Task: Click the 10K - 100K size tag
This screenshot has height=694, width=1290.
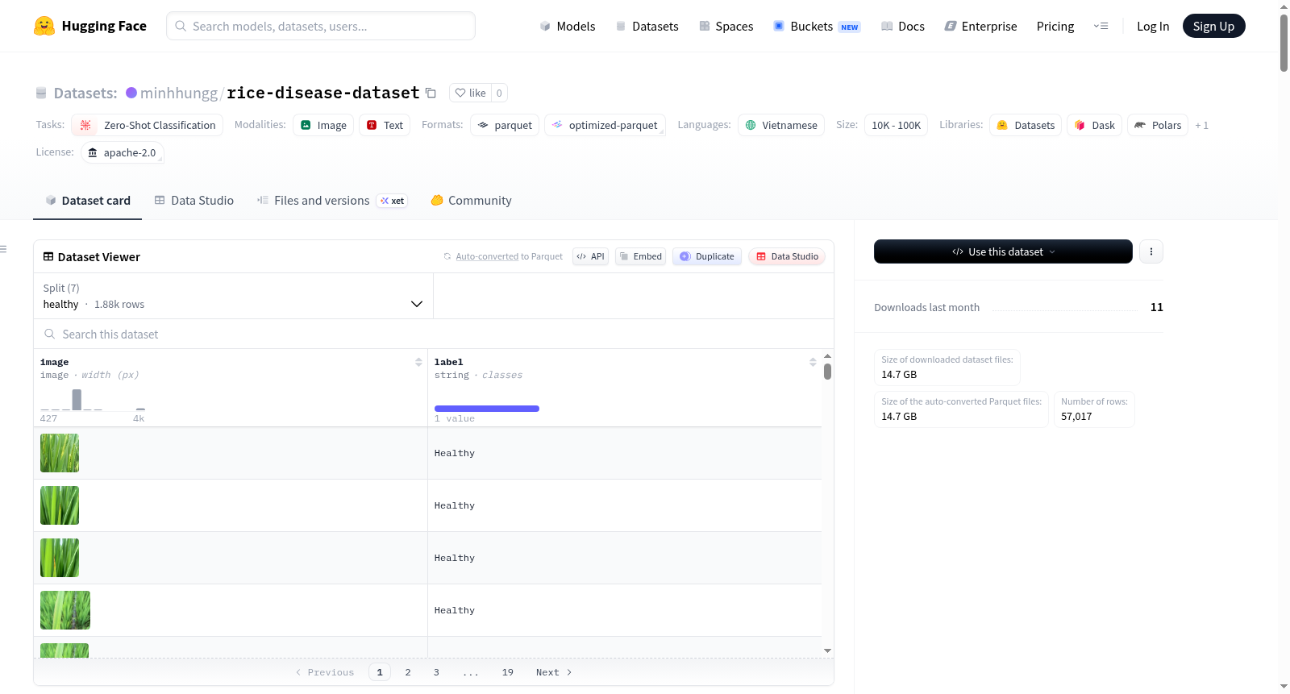Action: point(896,125)
